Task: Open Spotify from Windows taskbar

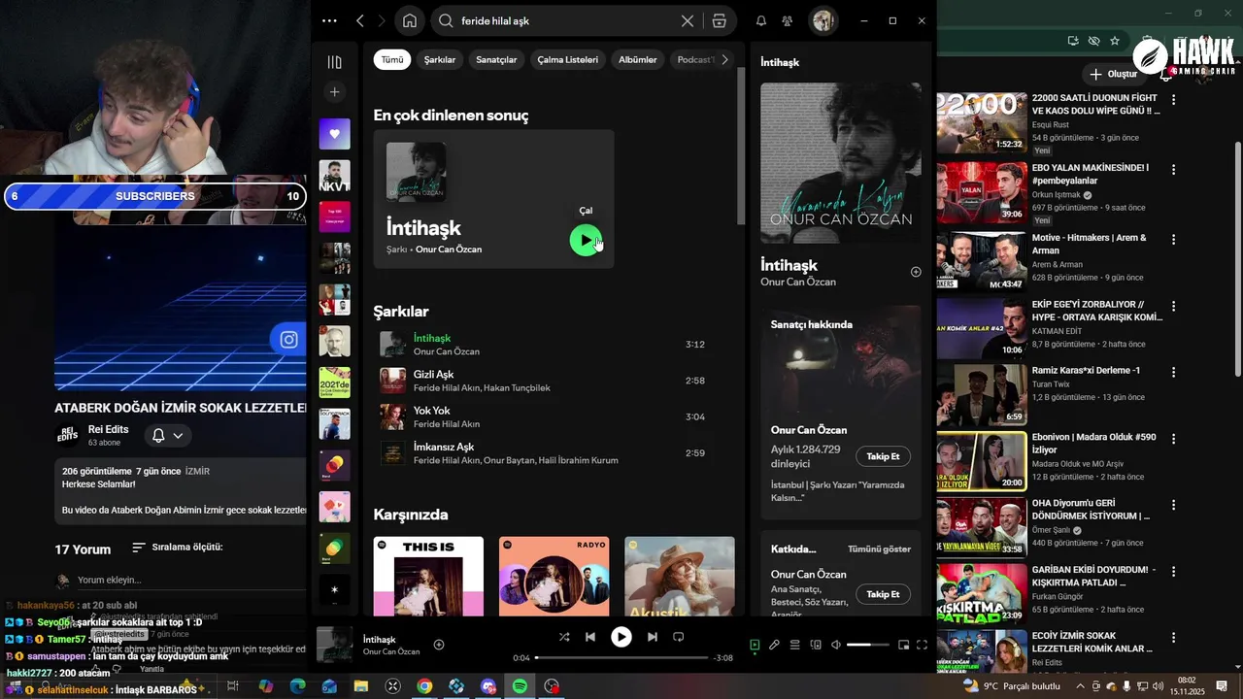Action: [x=520, y=686]
